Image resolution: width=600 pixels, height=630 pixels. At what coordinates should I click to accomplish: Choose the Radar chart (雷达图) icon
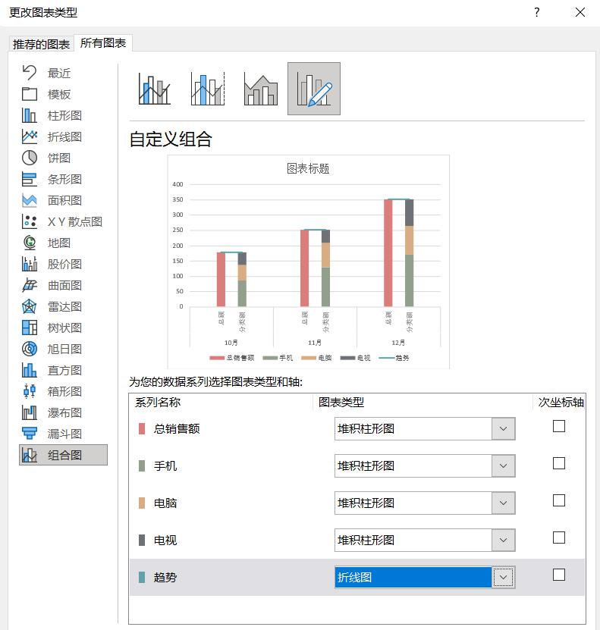pyautogui.click(x=30, y=306)
